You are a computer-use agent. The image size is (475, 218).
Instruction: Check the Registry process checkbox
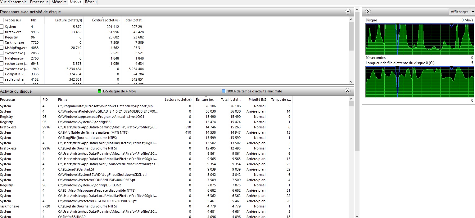(x=2, y=37)
